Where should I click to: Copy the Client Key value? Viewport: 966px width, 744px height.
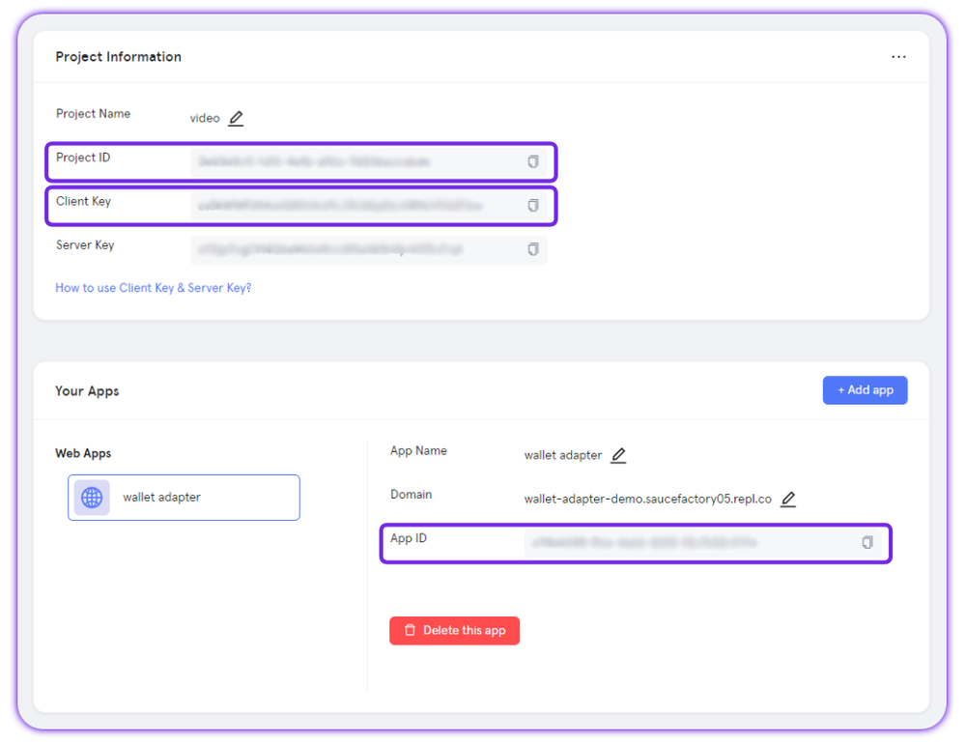click(x=532, y=206)
